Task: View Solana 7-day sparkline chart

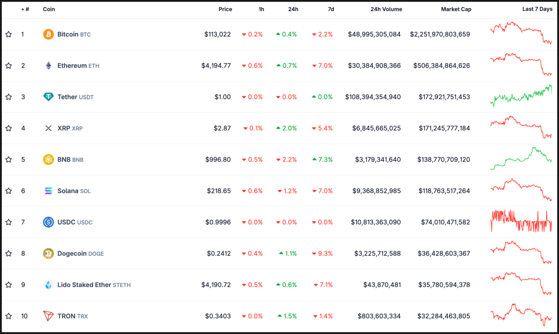Action: pyautogui.click(x=521, y=190)
